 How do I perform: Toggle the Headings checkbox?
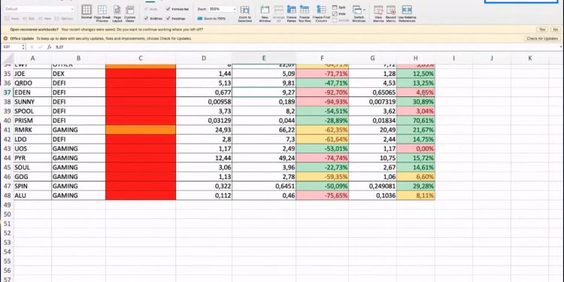point(176,18)
